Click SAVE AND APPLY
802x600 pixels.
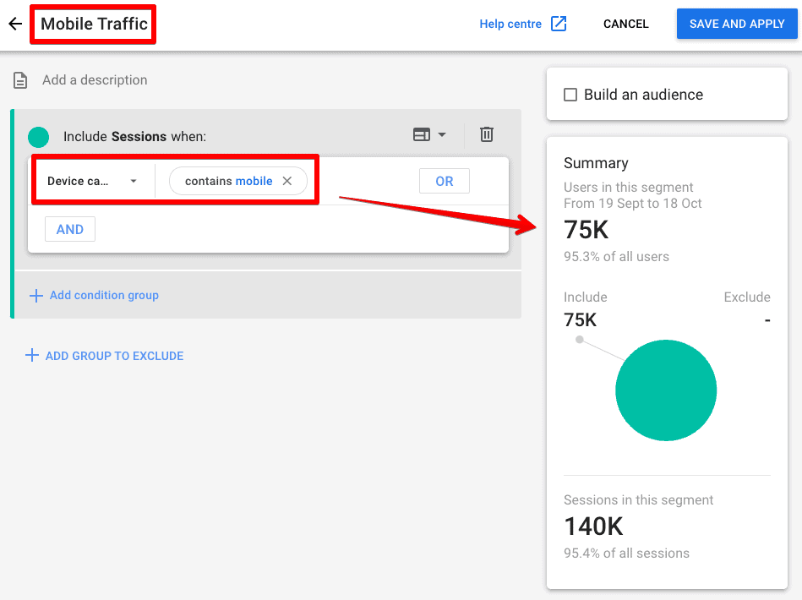tap(737, 24)
